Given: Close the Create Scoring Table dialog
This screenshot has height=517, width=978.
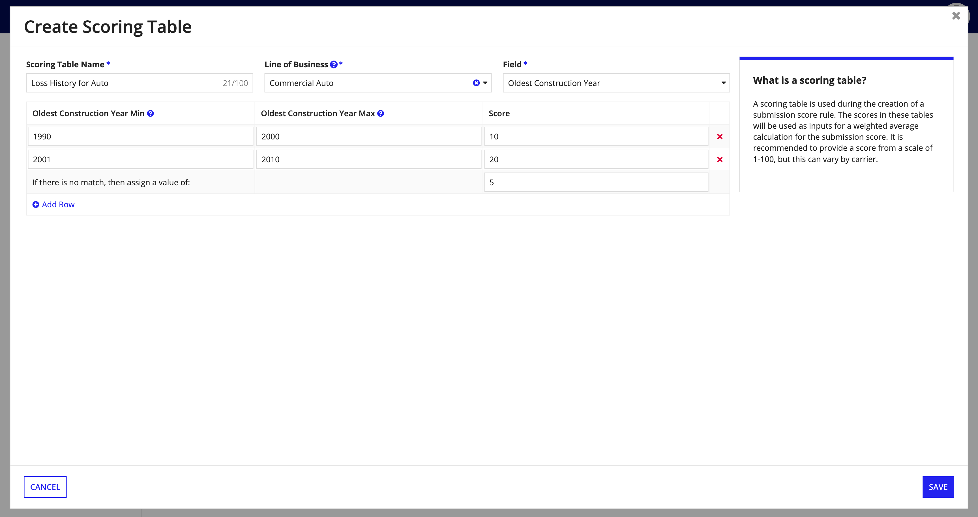Looking at the screenshot, I should click(956, 16).
